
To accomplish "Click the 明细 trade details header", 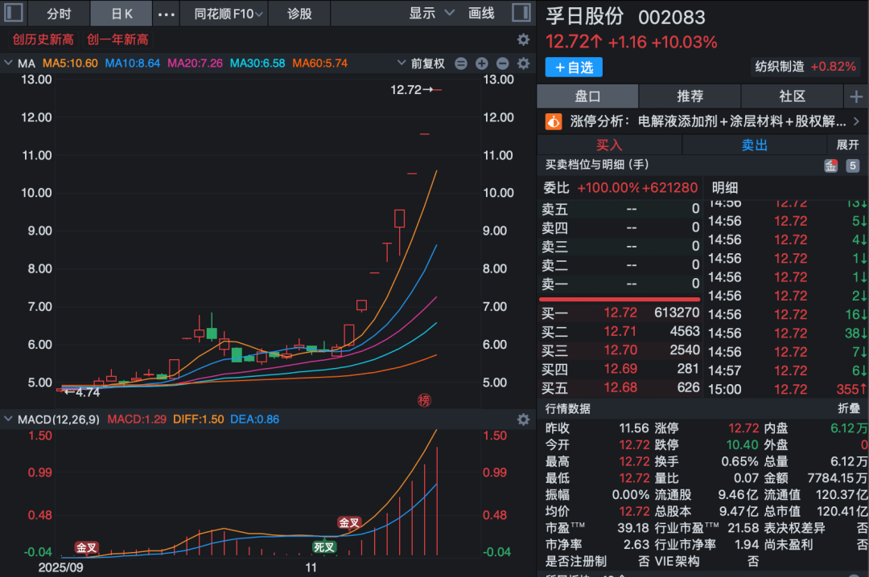I will tap(725, 188).
